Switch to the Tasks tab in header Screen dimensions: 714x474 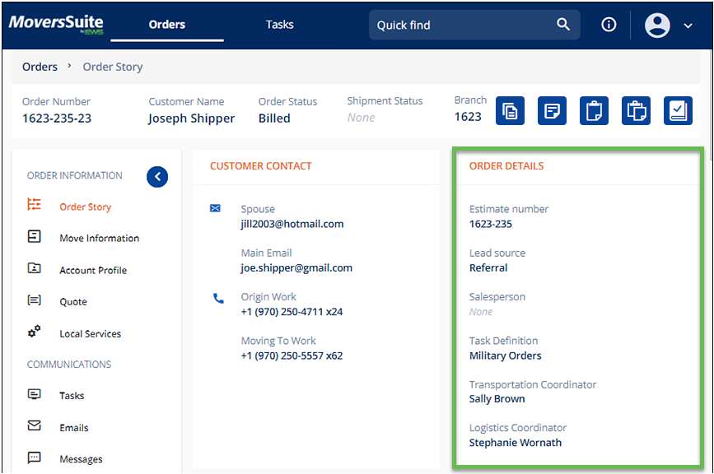[x=279, y=25]
